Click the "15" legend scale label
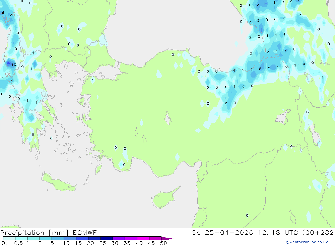 [78, 243]
